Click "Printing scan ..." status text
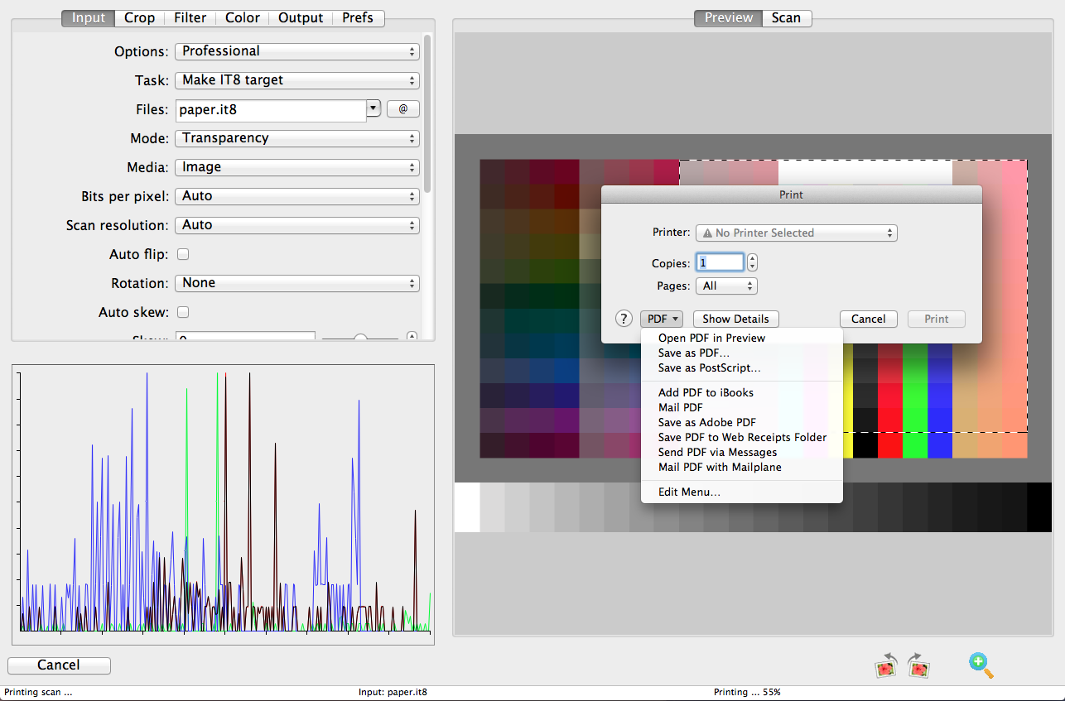The image size is (1065, 701). (39, 692)
